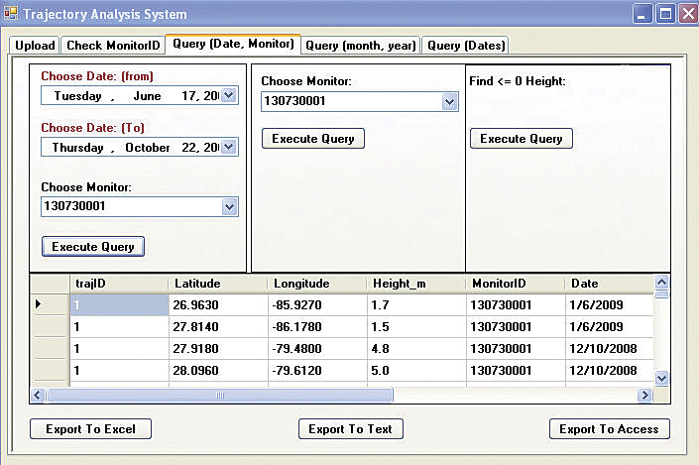Go to the Query (month, year) tab
Image resolution: width=699 pixels, height=465 pixels.
361,45
